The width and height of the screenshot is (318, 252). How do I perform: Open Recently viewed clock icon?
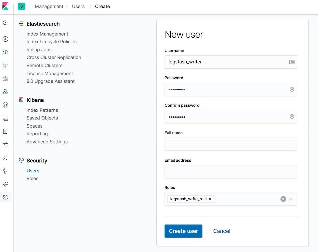point(5,22)
